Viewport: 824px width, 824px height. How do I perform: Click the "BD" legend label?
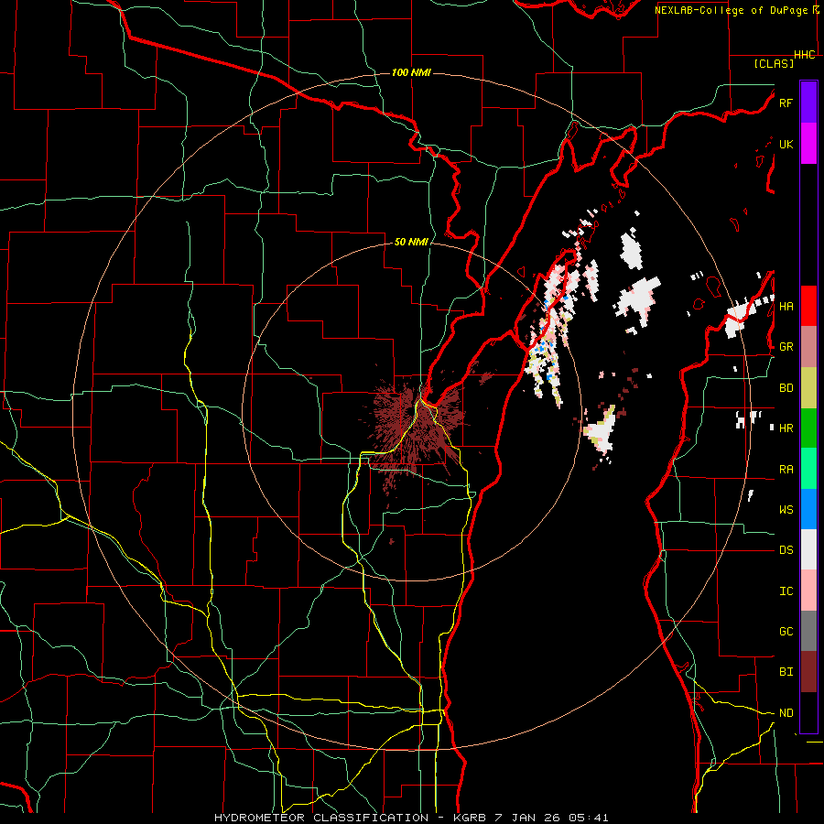786,388
